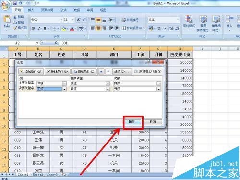240x180 pixels.
Task: Expand the secondary key order dropdown
Action: 159,89
